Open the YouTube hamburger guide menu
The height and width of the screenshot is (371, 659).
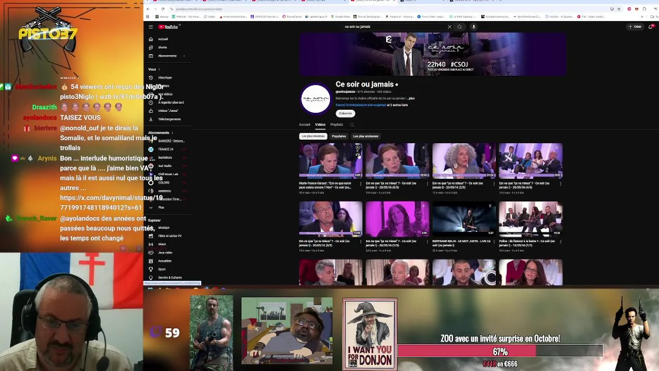tap(151, 27)
